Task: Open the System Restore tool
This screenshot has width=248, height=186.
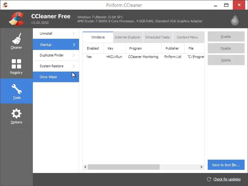Action: click(x=56, y=66)
